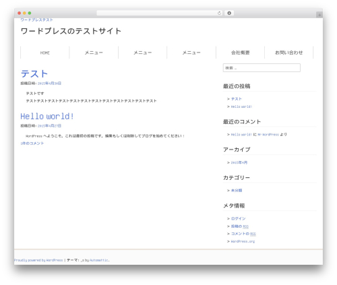Open テスト under 最近の投稿
Image resolution: width=337 pixels, height=285 pixels.
pyautogui.click(x=237, y=99)
